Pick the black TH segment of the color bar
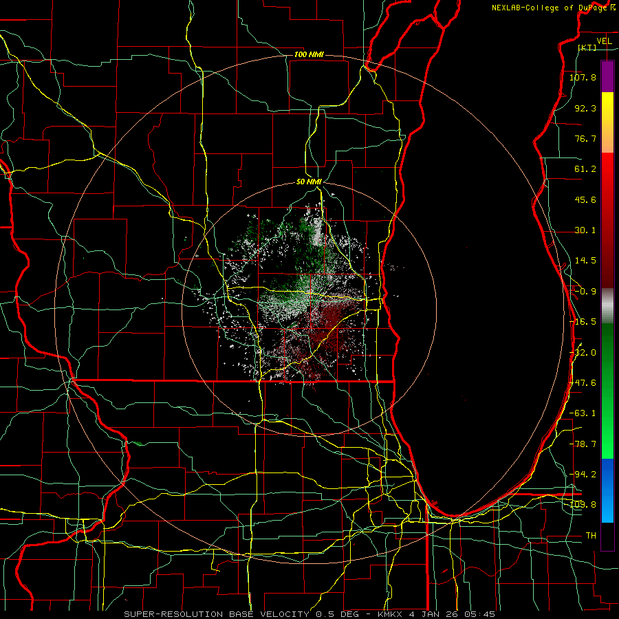This screenshot has width=619, height=619. click(607, 536)
